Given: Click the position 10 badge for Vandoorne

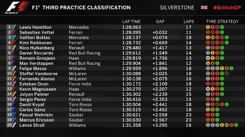Looking at the screenshot, I should (x=9, y=74).
